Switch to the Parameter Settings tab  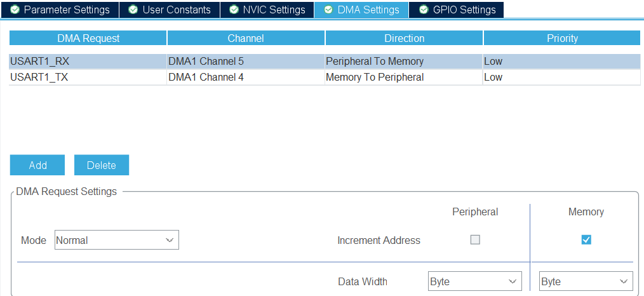coord(66,10)
